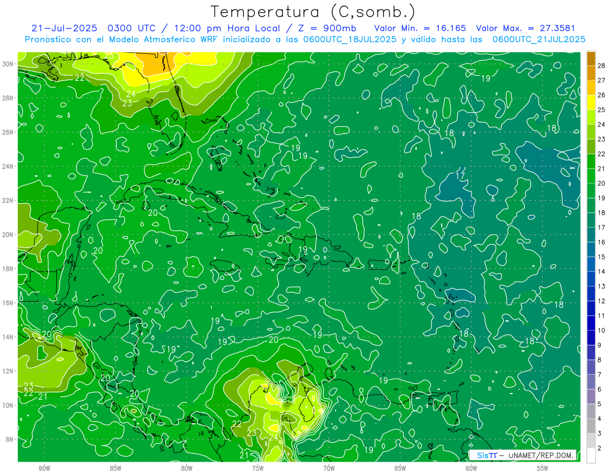Click the "SisTT - UNAMET/REP.DOM." credit label
Image resolution: width=615 pixels, height=475 pixels.
click(523, 455)
